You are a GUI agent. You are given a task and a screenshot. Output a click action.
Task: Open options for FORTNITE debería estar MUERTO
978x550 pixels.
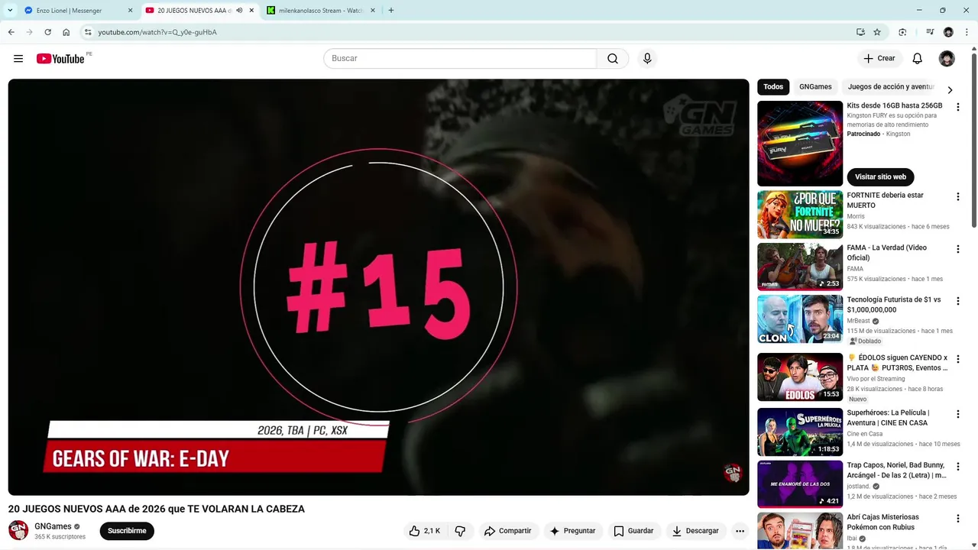(957, 197)
